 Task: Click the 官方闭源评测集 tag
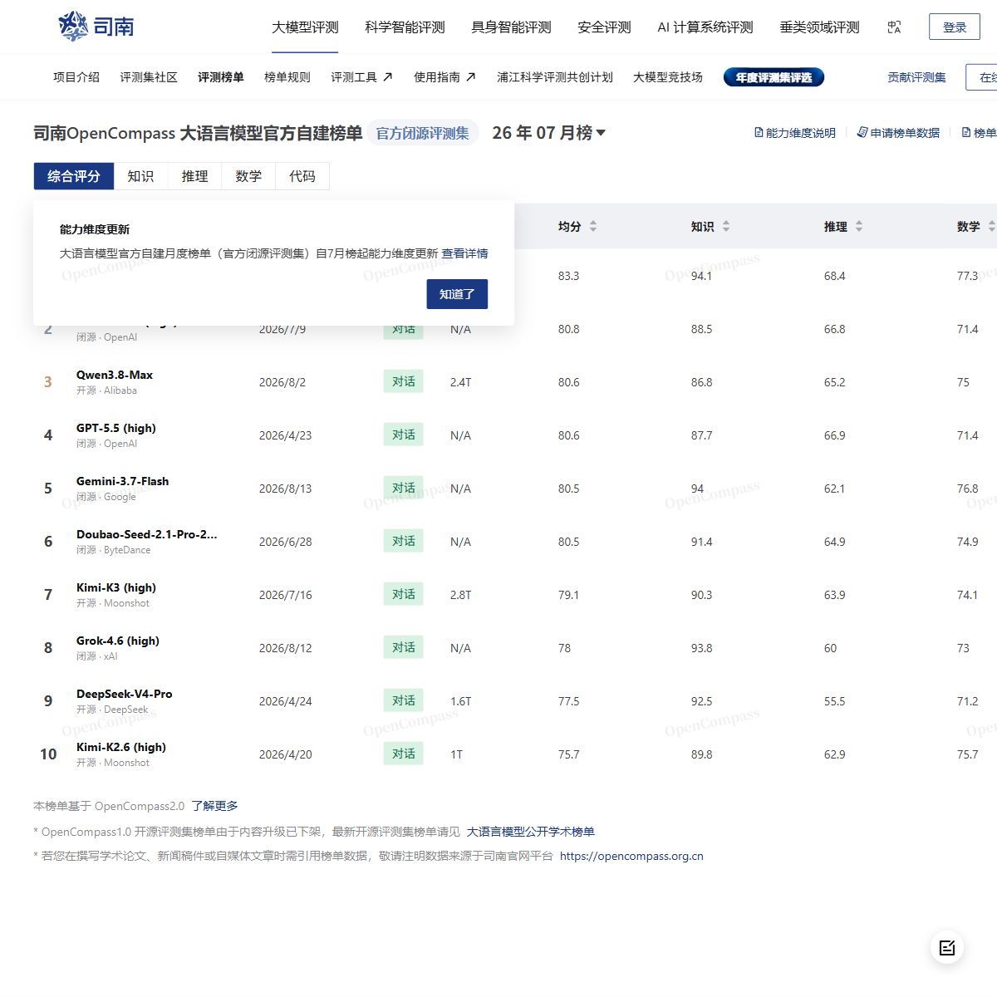coord(423,133)
